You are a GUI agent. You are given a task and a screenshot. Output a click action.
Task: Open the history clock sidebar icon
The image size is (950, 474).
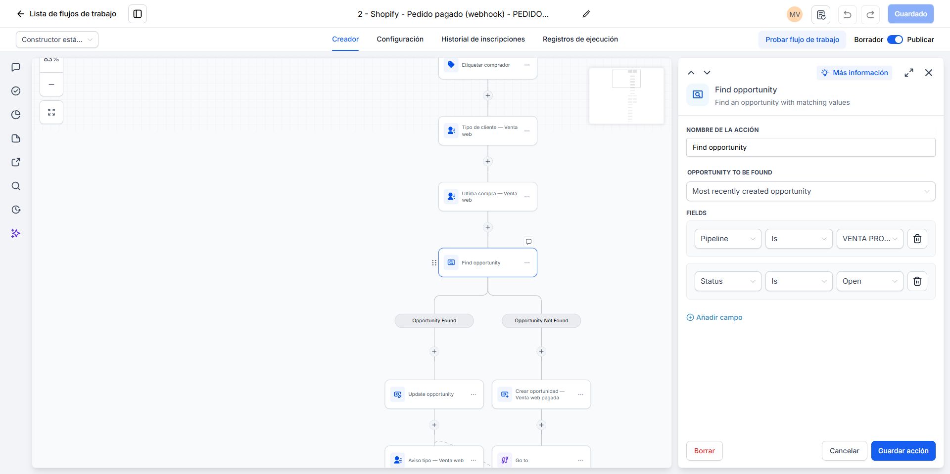[16, 210]
